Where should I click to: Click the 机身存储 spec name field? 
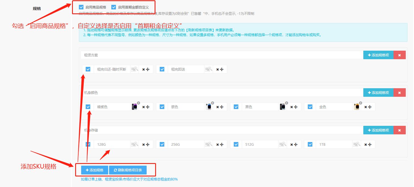pyautogui.click(x=222, y=130)
